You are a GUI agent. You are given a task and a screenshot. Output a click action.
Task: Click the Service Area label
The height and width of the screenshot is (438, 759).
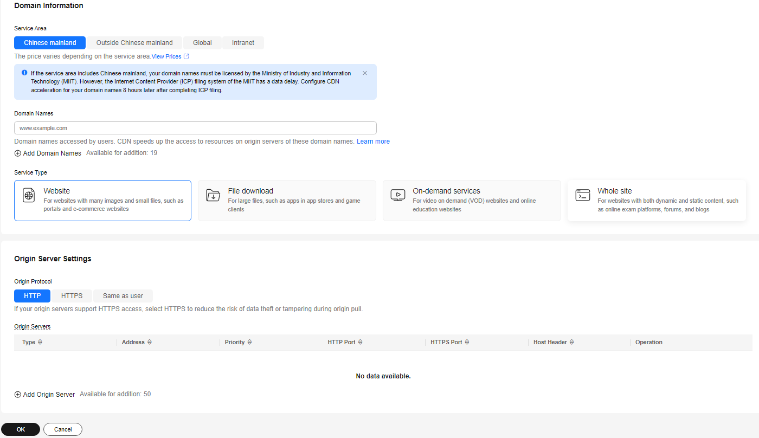click(x=30, y=28)
